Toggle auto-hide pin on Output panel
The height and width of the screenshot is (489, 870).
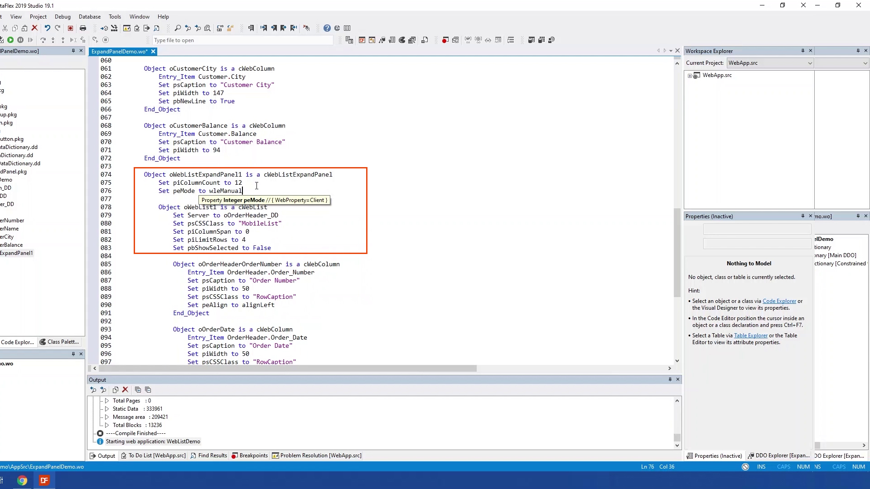[x=670, y=379]
